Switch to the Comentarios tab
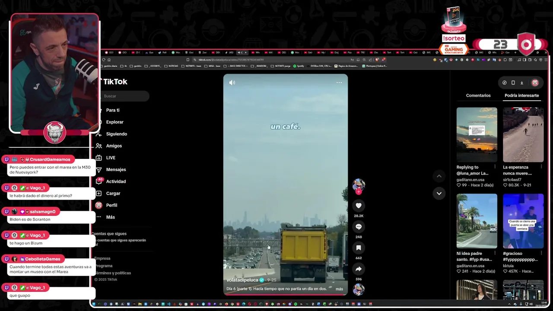The image size is (553, 311). click(478, 95)
